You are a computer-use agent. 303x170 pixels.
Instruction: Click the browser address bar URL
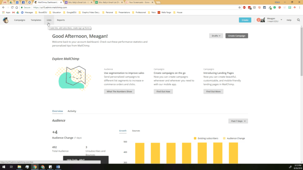[x=50, y=7]
